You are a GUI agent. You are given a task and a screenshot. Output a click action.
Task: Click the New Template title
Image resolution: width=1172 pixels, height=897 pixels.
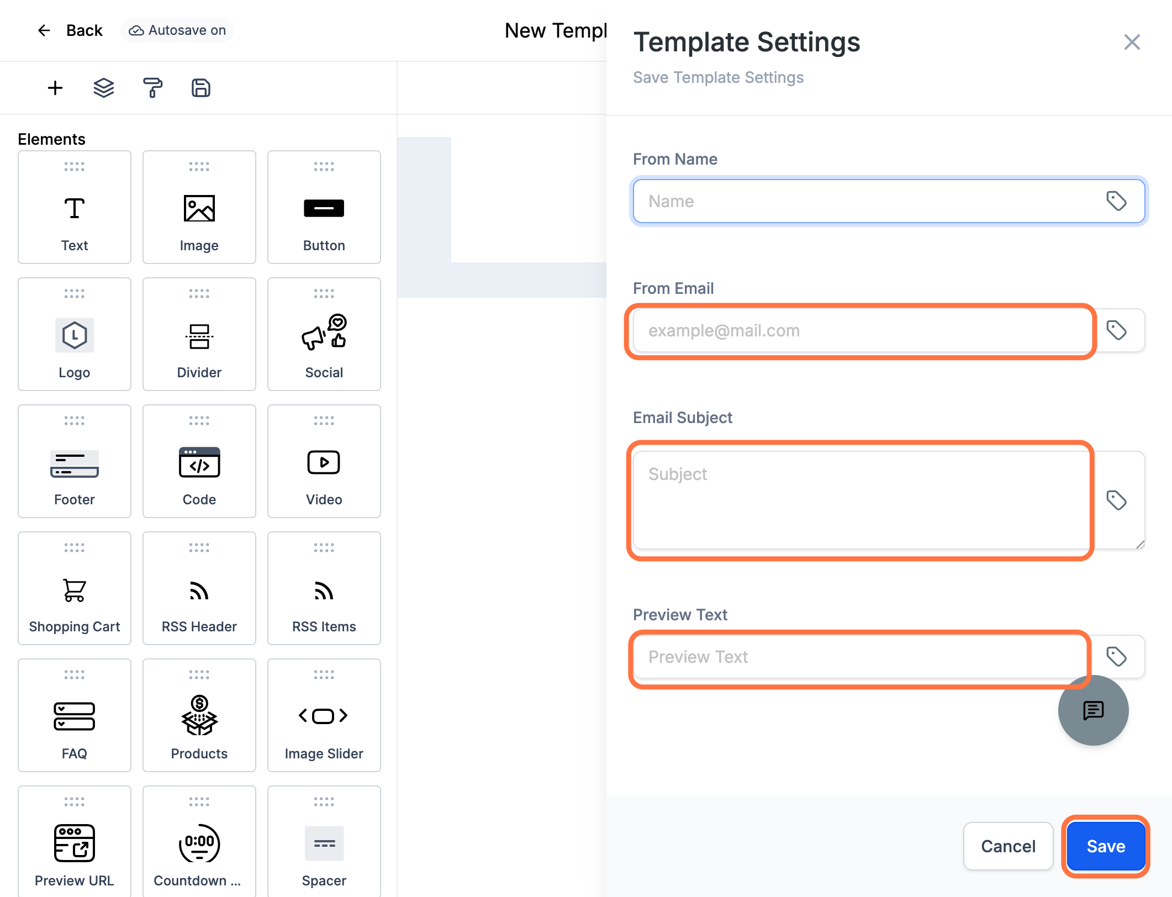[556, 30]
